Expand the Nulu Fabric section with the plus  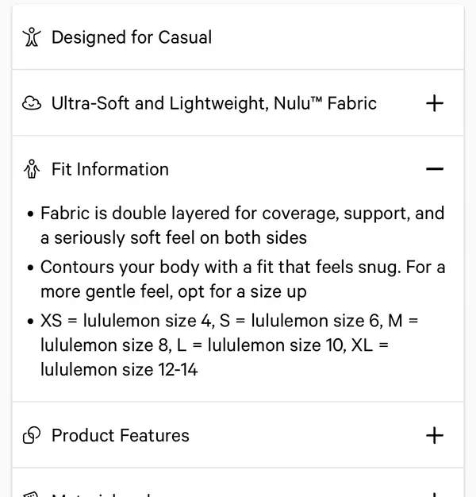[x=435, y=103]
